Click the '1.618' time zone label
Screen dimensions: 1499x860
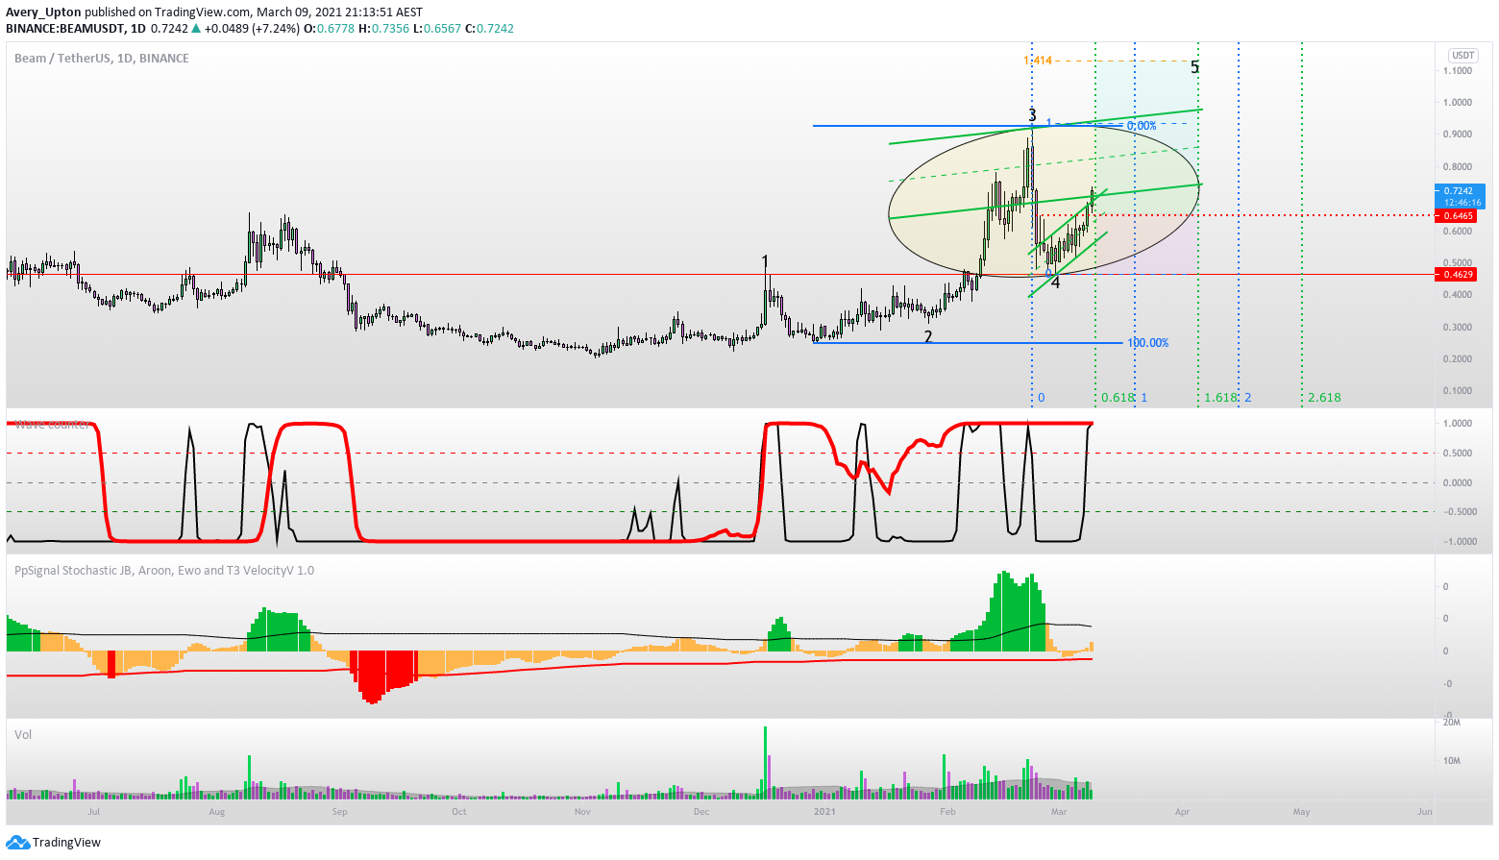click(x=1220, y=398)
